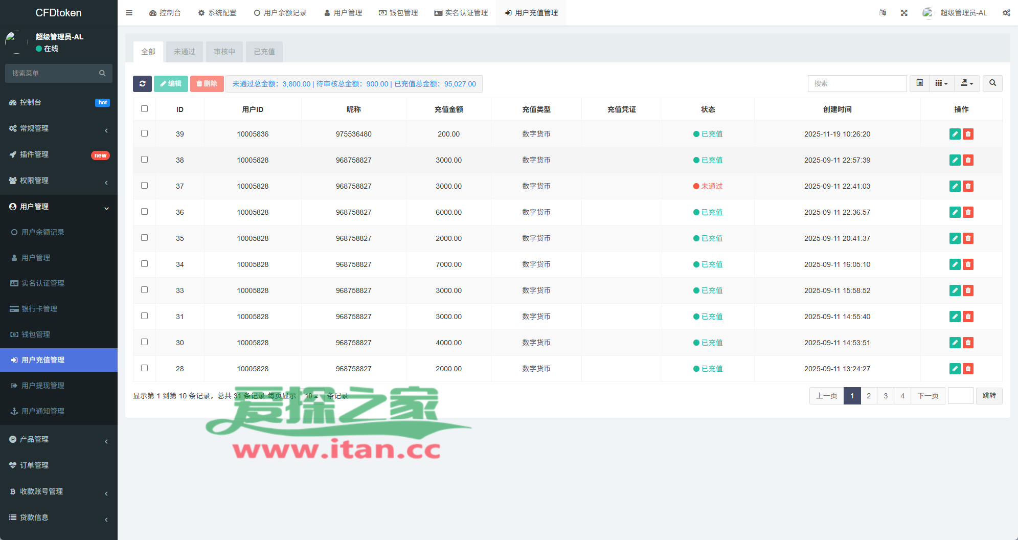Go to page 2 of records
The image size is (1018, 540).
(869, 396)
